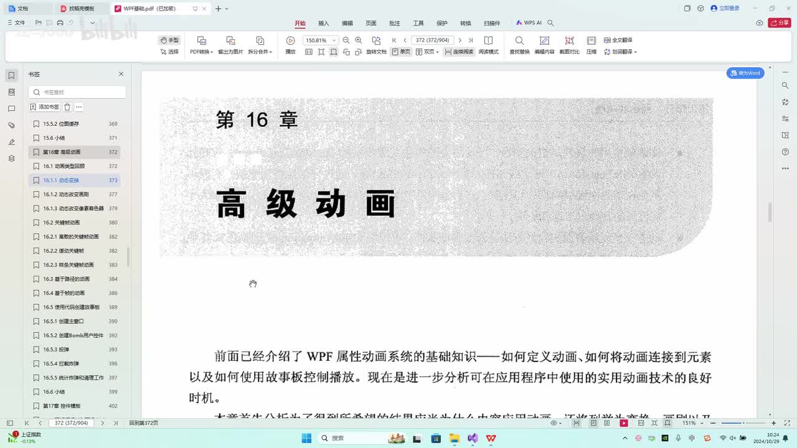
Task: Open the 编辑 ribbon tab
Action: (347, 23)
